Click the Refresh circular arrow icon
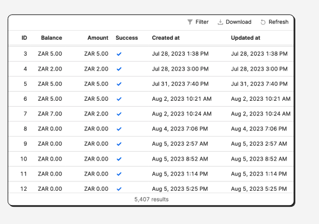 (x=263, y=22)
